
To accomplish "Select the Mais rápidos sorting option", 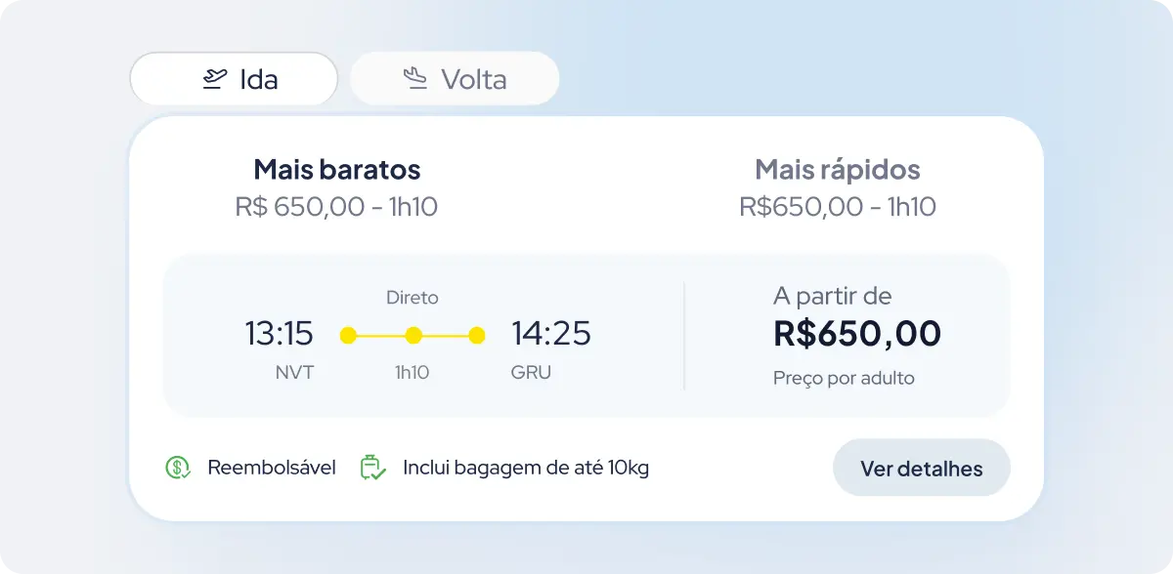I will click(838, 187).
